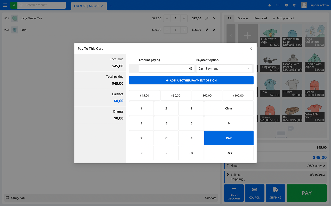Close the Guest (2) cart tab
The width and height of the screenshot is (331, 206).
tap(102, 6)
